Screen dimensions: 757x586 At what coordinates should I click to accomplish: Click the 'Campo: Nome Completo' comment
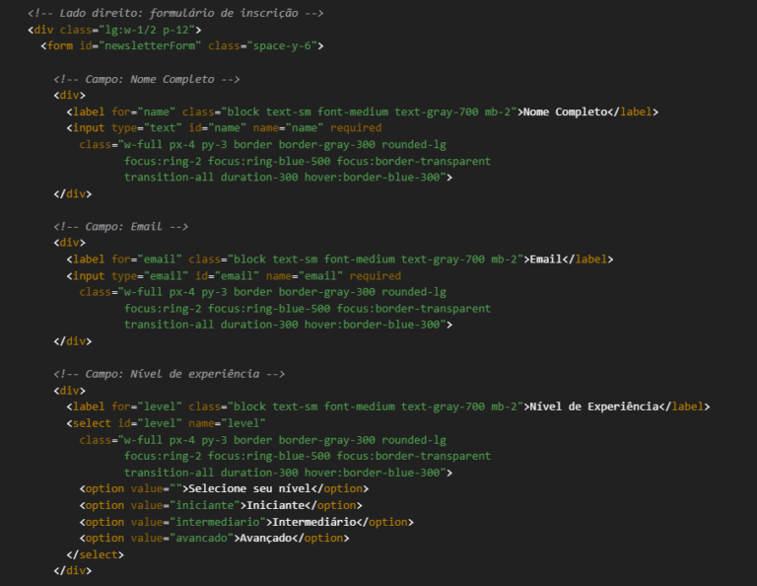pos(146,79)
